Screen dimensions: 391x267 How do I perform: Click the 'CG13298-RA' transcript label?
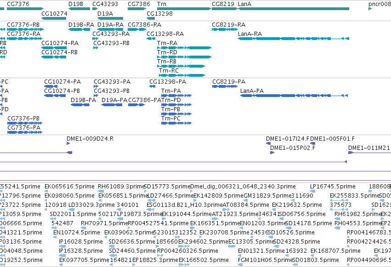tap(165, 34)
